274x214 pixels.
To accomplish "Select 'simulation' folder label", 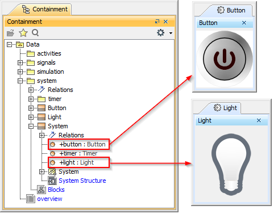I will [51, 72].
